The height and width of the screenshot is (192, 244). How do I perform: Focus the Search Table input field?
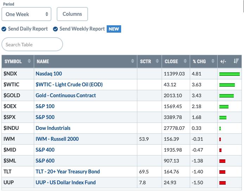(x=32, y=44)
